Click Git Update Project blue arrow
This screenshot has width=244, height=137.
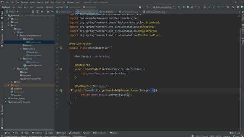[209, 7]
